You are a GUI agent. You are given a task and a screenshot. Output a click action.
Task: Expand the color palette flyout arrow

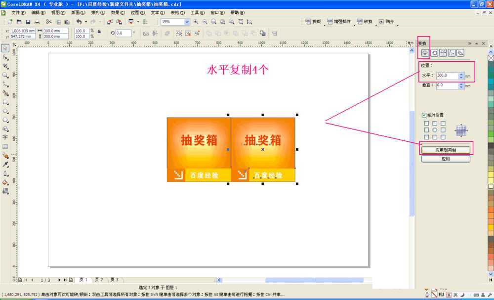click(491, 45)
